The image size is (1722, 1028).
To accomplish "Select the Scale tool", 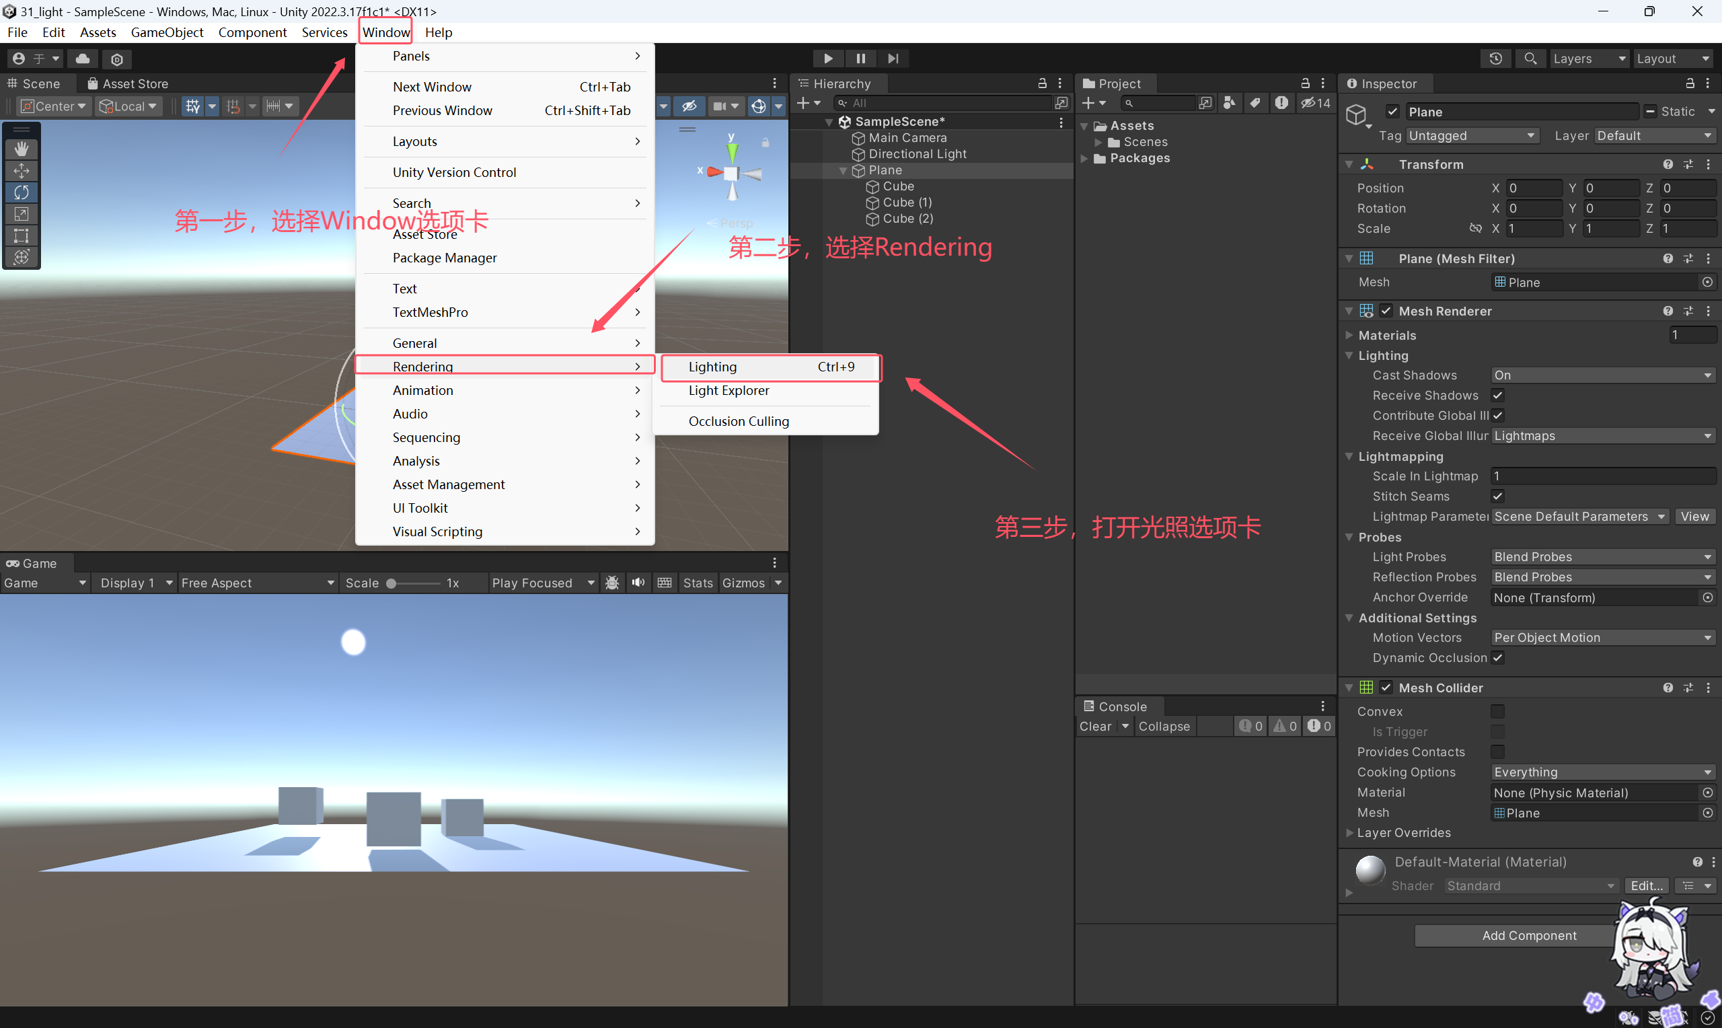I will click(22, 214).
